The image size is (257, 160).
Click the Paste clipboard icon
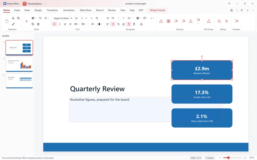coord(7,21)
